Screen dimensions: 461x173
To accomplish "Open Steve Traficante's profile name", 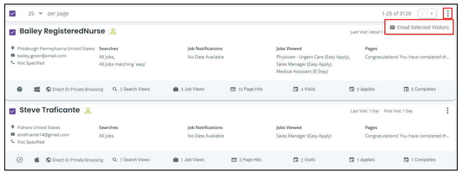I will click(x=49, y=110).
